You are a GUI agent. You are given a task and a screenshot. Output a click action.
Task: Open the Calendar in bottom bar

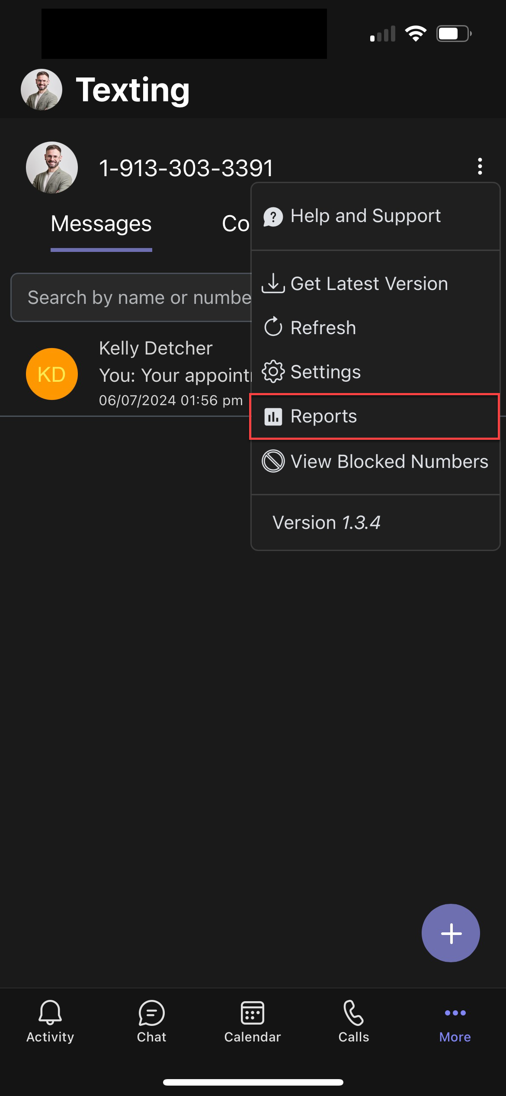point(252,1022)
